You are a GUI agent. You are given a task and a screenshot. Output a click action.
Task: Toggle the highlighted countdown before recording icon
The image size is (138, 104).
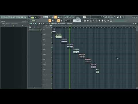pyautogui.click(x=55, y=17)
